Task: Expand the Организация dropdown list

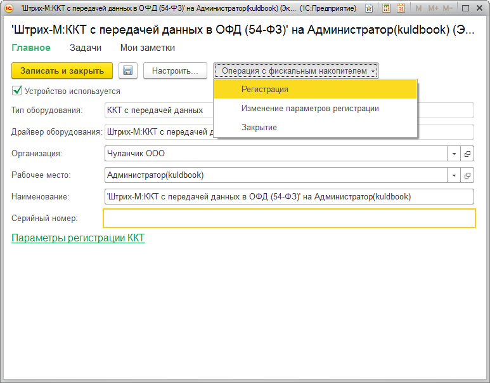Action: point(455,154)
